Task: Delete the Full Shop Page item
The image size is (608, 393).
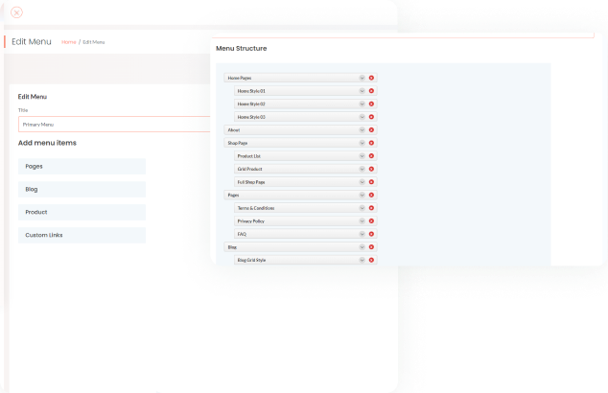Action: click(371, 182)
